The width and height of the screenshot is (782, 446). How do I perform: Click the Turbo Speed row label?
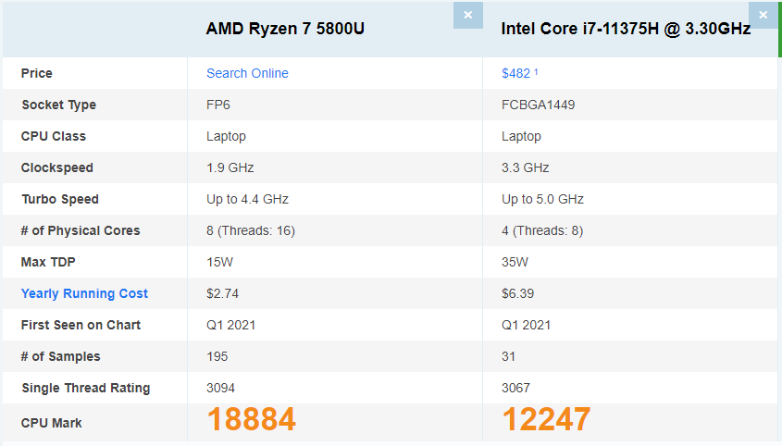[60, 199]
